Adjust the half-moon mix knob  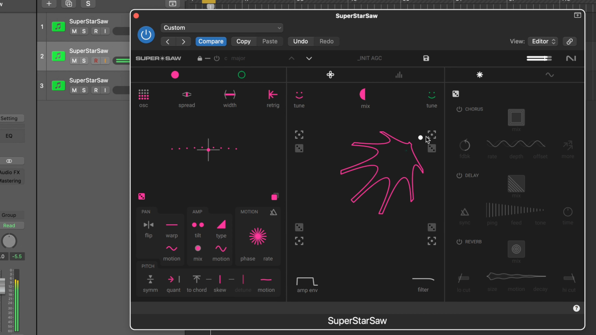click(x=363, y=94)
